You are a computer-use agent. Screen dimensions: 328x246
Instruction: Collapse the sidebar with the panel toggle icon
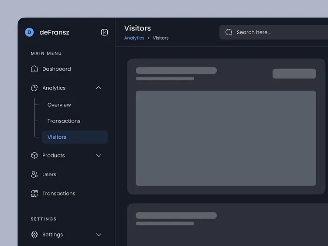[104, 32]
